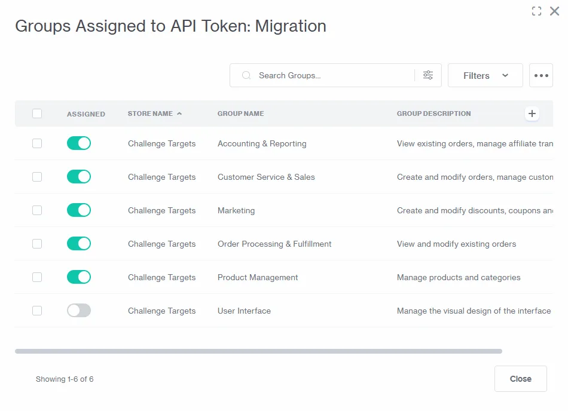568x411 pixels.
Task: Focus the Search Groups field
Action: coord(335,75)
